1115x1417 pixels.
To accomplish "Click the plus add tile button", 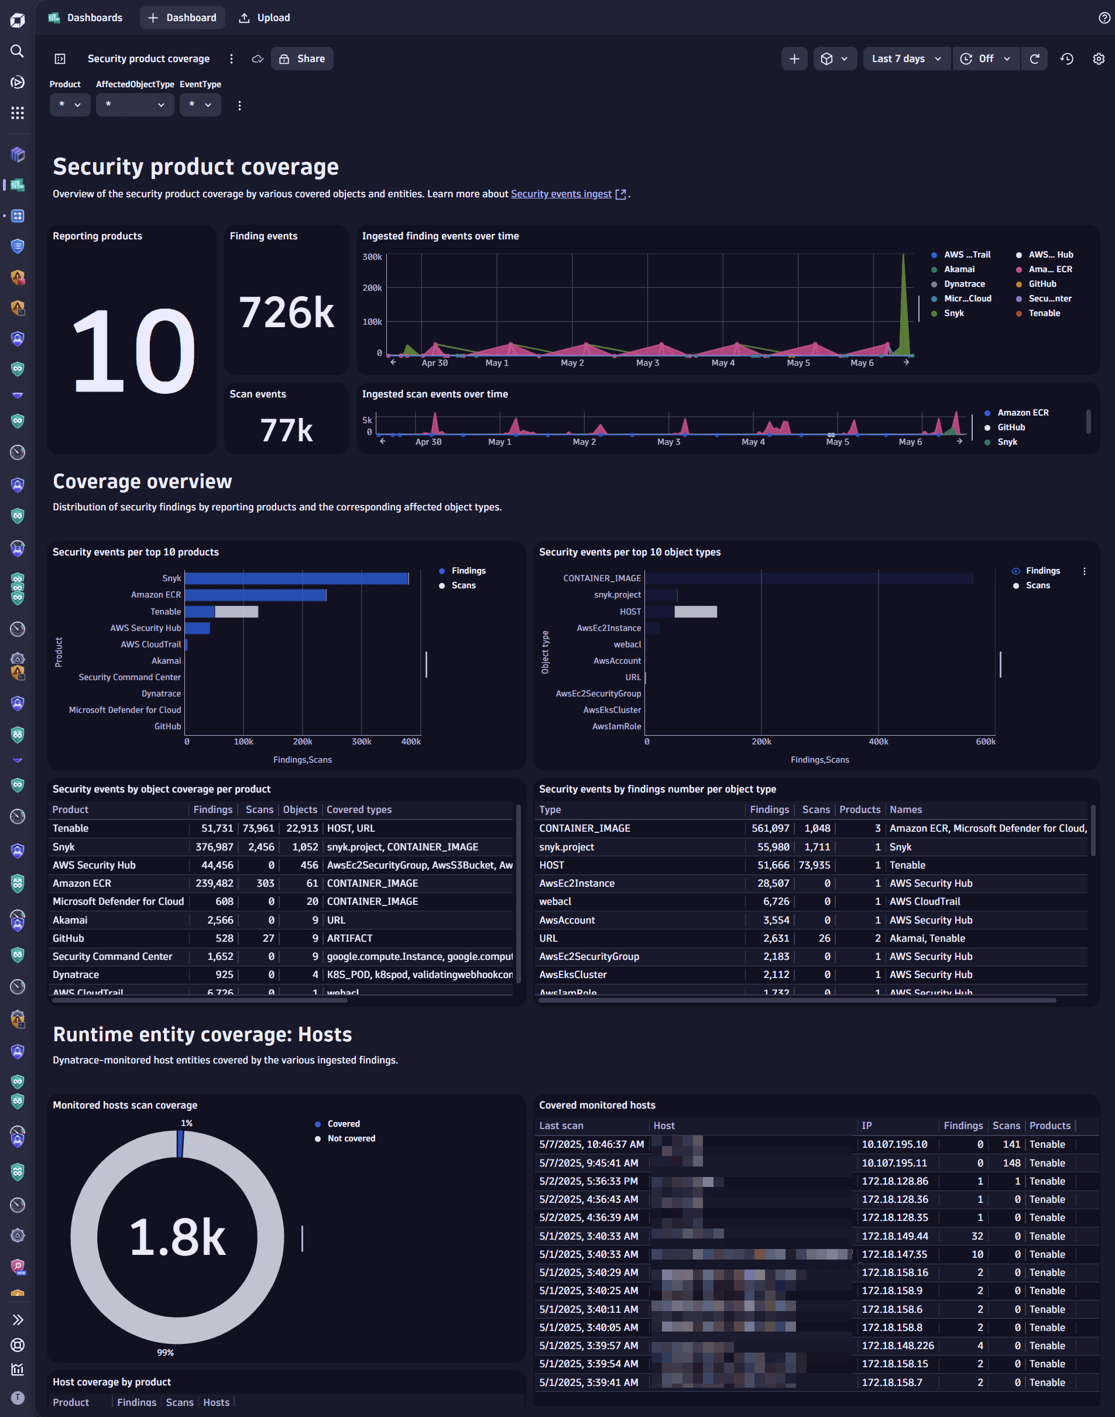I will pos(794,59).
